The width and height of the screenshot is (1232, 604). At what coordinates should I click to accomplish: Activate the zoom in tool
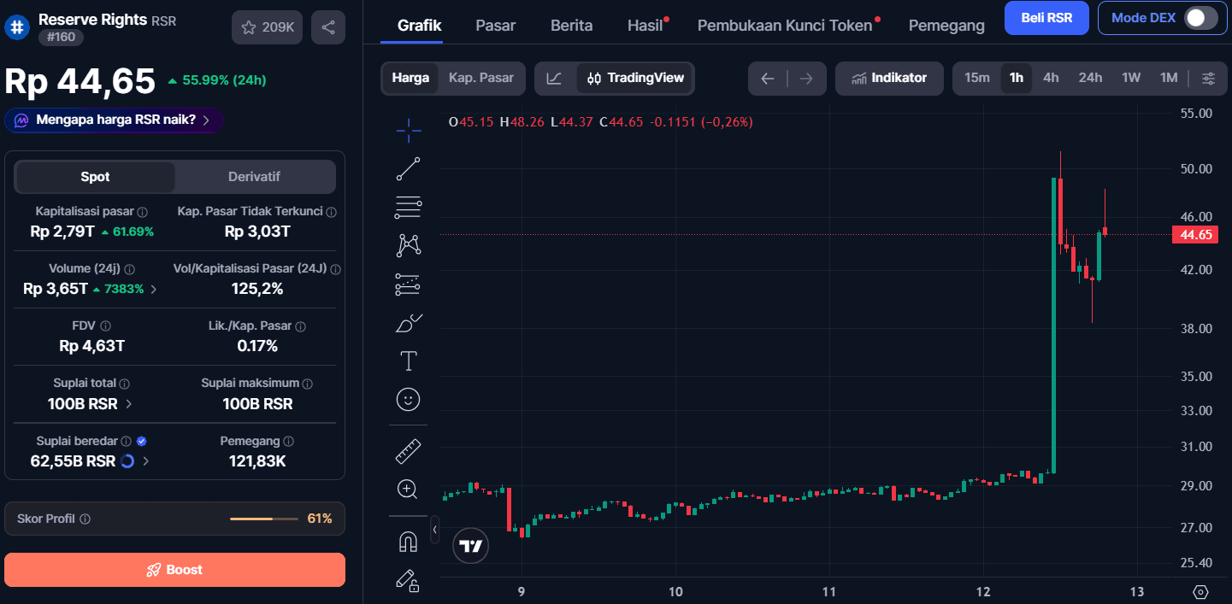409,490
